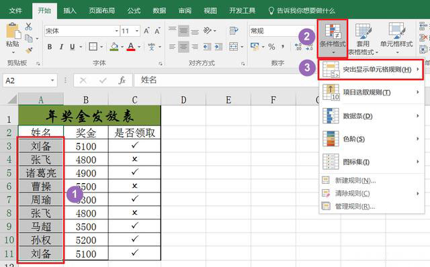Switch to the 开发工具 Developer tab
The width and height of the screenshot is (430, 267).
tap(242, 11)
